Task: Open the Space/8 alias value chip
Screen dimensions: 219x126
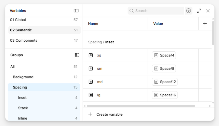Action: coord(164,68)
